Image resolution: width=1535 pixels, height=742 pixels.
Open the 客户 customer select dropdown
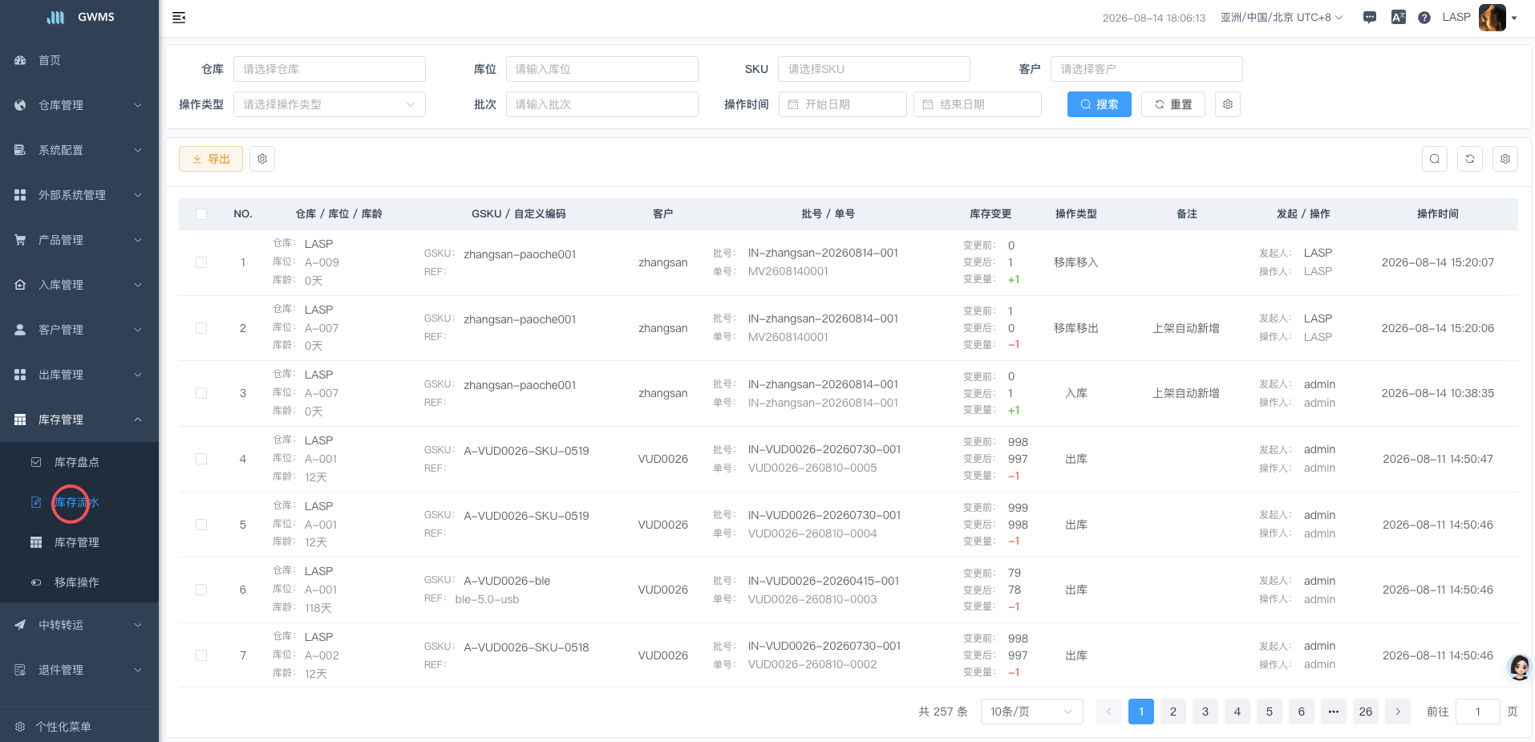point(1147,69)
